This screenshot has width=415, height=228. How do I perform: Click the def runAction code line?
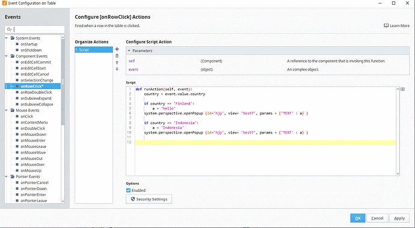[164, 89]
